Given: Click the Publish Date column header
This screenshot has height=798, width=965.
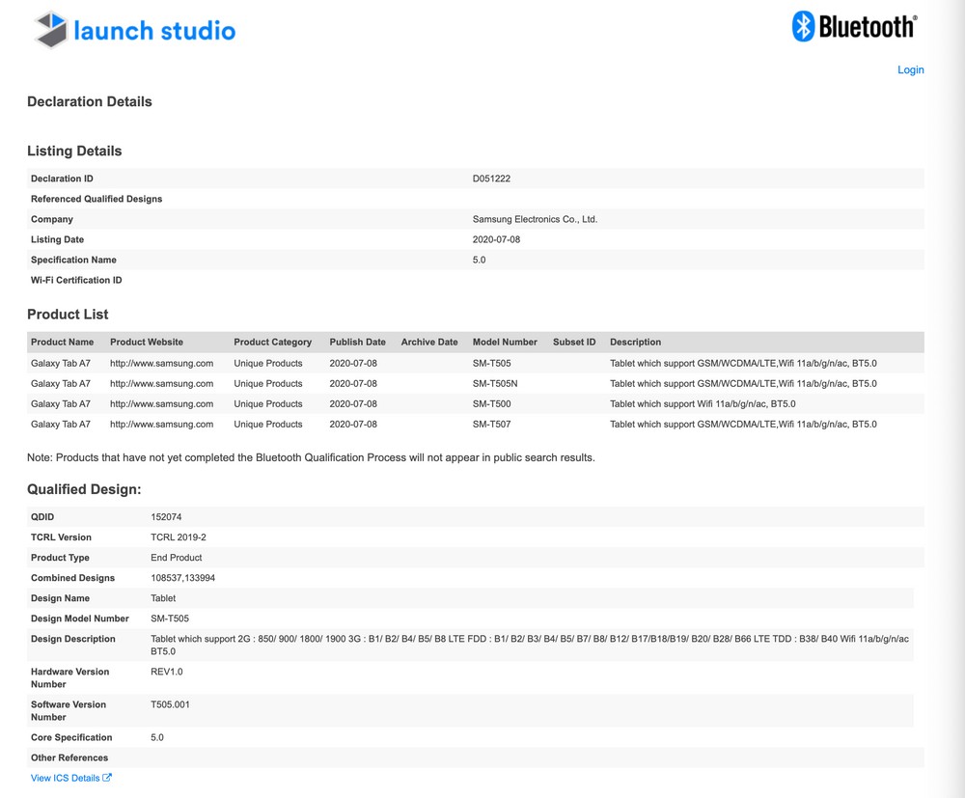Looking at the screenshot, I should point(358,343).
